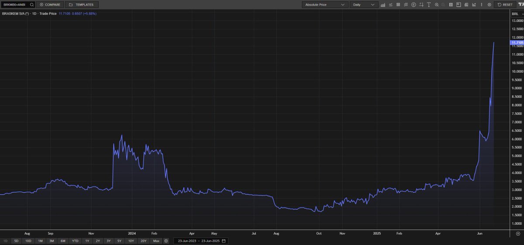Click the 23-Jun-2023 start date
This screenshot has width=524, height=245.
[x=187, y=241]
